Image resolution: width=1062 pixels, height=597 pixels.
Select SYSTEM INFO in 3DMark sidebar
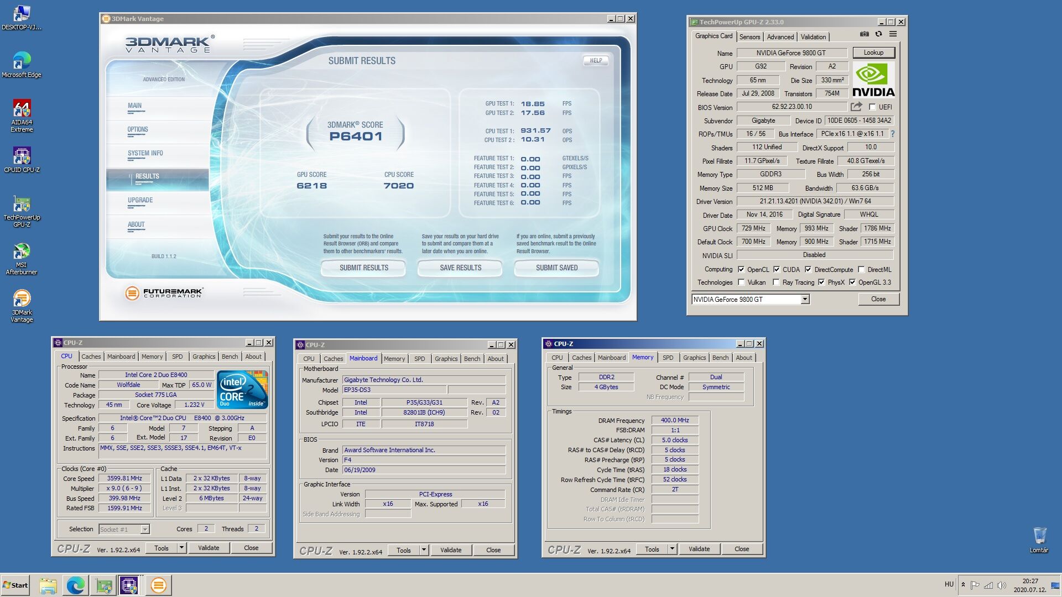158,155
